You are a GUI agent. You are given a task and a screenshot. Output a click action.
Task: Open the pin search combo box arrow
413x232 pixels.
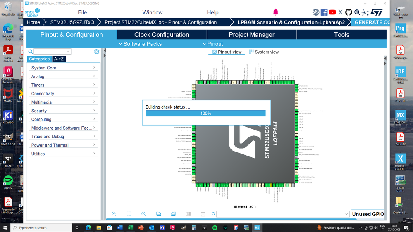(x=346, y=214)
